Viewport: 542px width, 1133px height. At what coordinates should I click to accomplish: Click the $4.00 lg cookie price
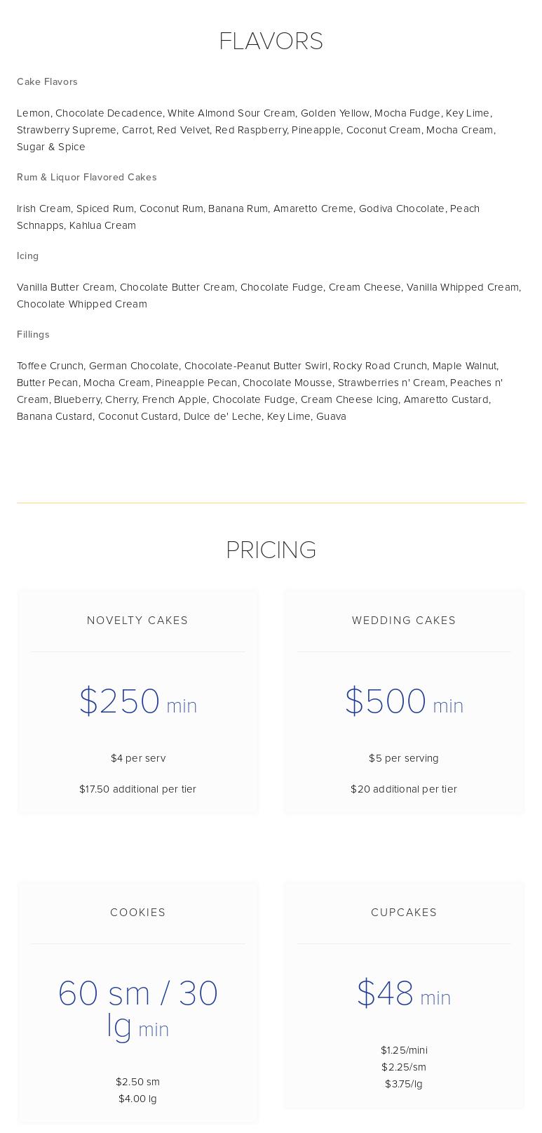[137, 1099]
